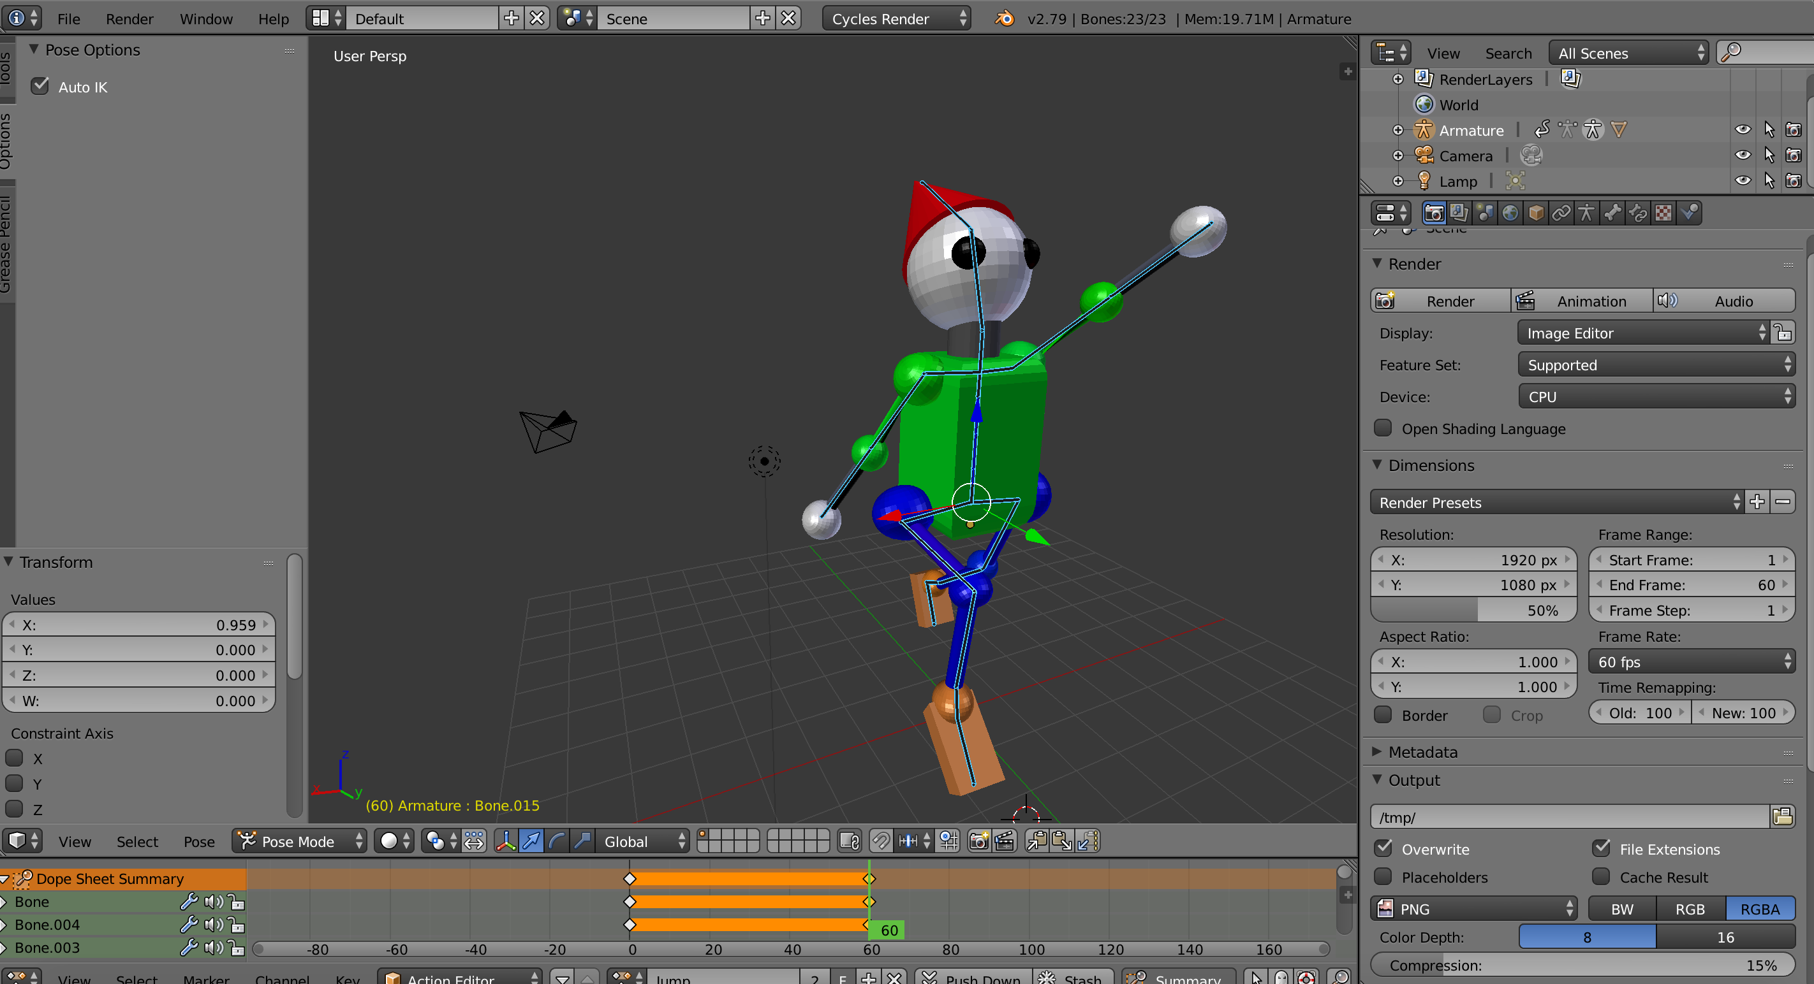The image size is (1814, 984).
Task: Copy the current pose to buffer
Action: click(1036, 841)
